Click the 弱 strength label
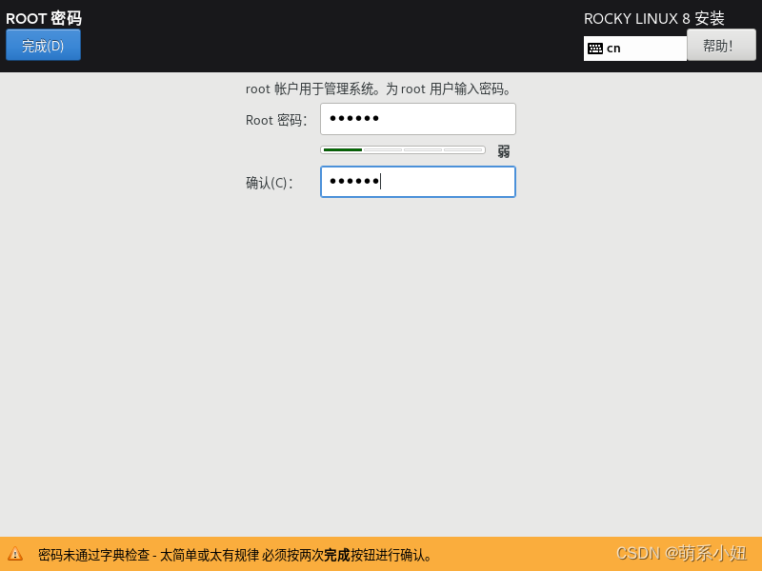This screenshot has width=762, height=571. 503,150
